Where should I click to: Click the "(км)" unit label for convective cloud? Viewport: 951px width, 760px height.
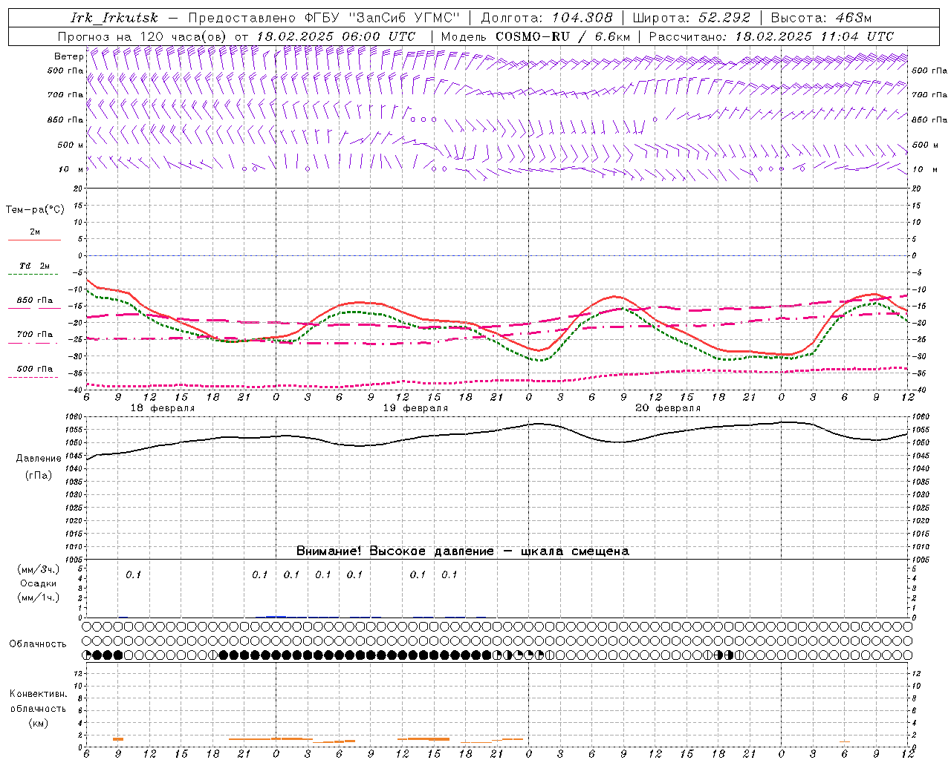point(39,723)
